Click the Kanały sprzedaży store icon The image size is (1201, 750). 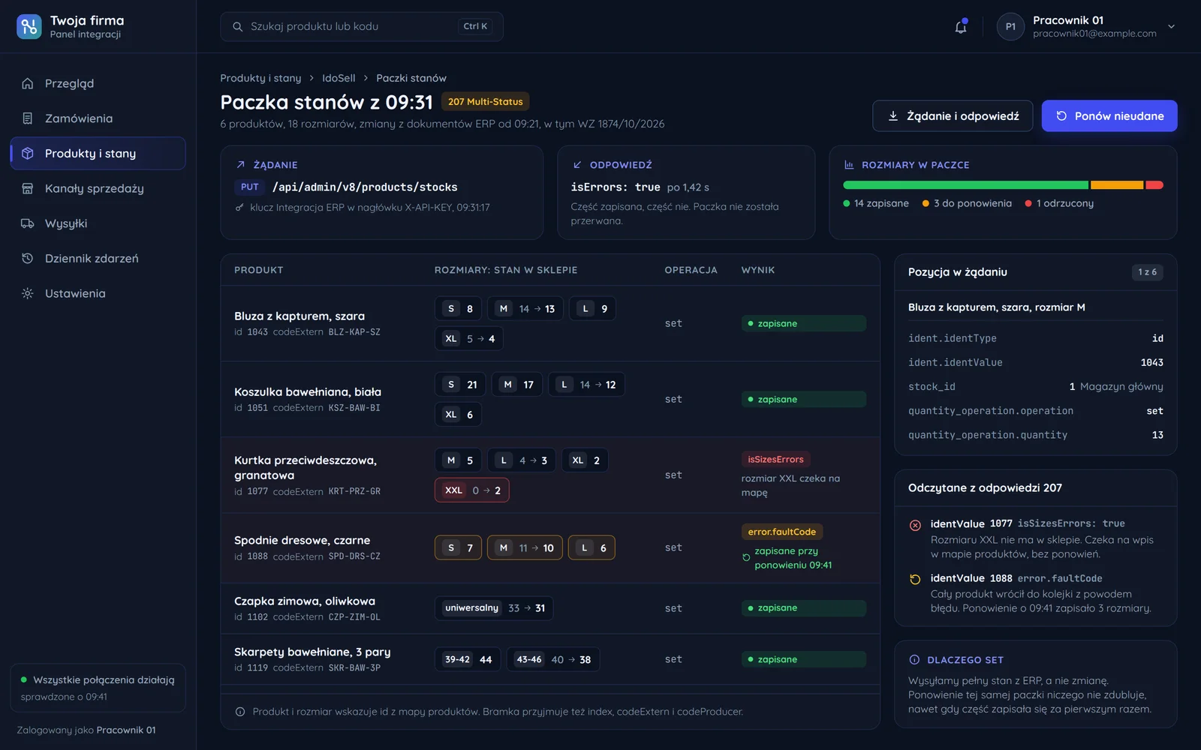coord(28,188)
